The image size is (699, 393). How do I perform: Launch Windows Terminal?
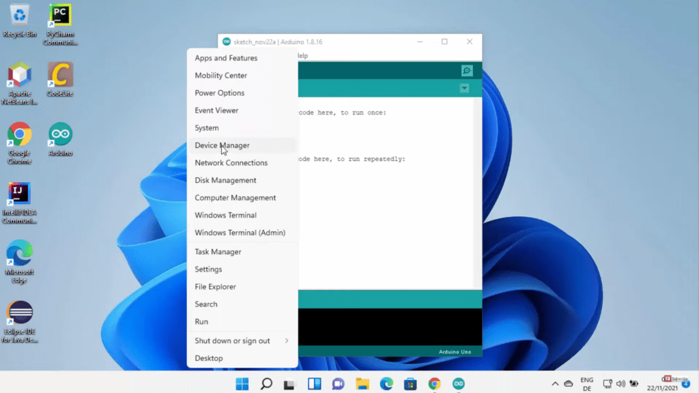point(242,215)
